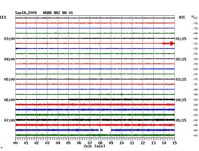Image resolution: width=199 pixels, height=151 pixels.
Task: Select the DC value -62 beside 05:15
Action: point(195,120)
